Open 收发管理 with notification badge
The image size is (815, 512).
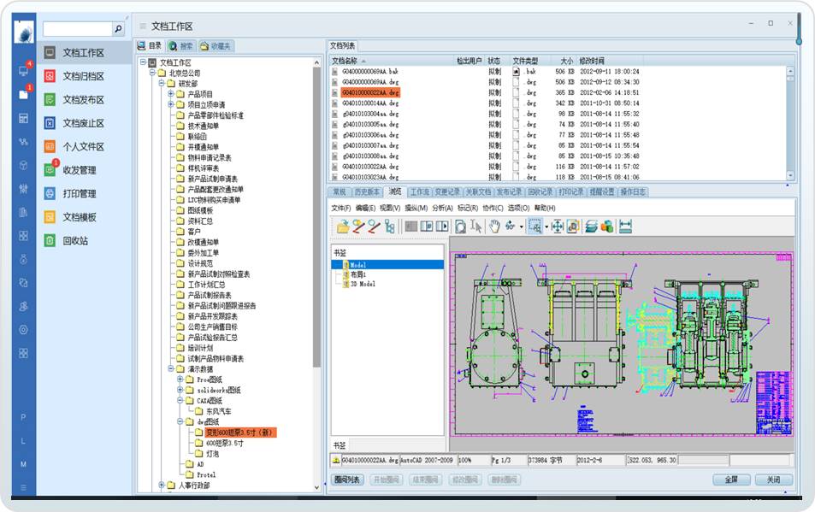point(79,170)
